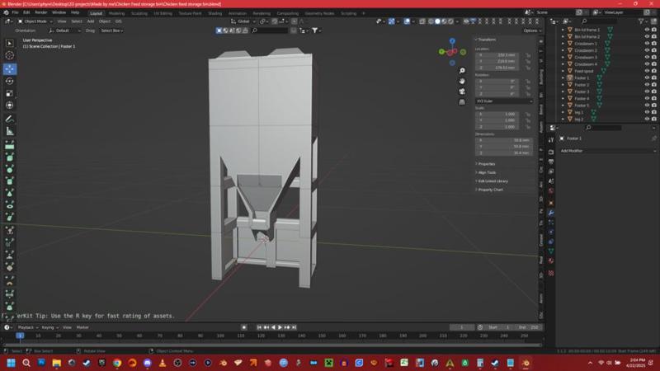Play the animation forward
This screenshot has height=371, width=660.
tap(280, 327)
